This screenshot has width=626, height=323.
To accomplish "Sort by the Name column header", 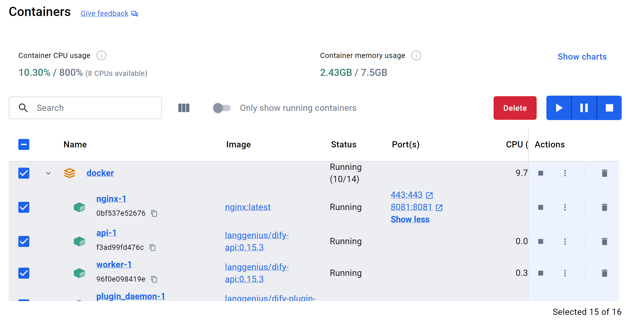I will coord(75,144).
